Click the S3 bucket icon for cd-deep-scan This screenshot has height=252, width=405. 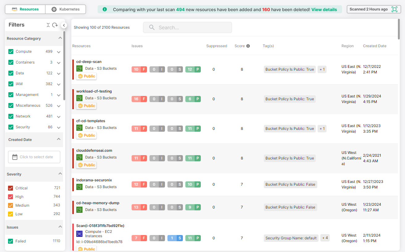click(x=79, y=68)
